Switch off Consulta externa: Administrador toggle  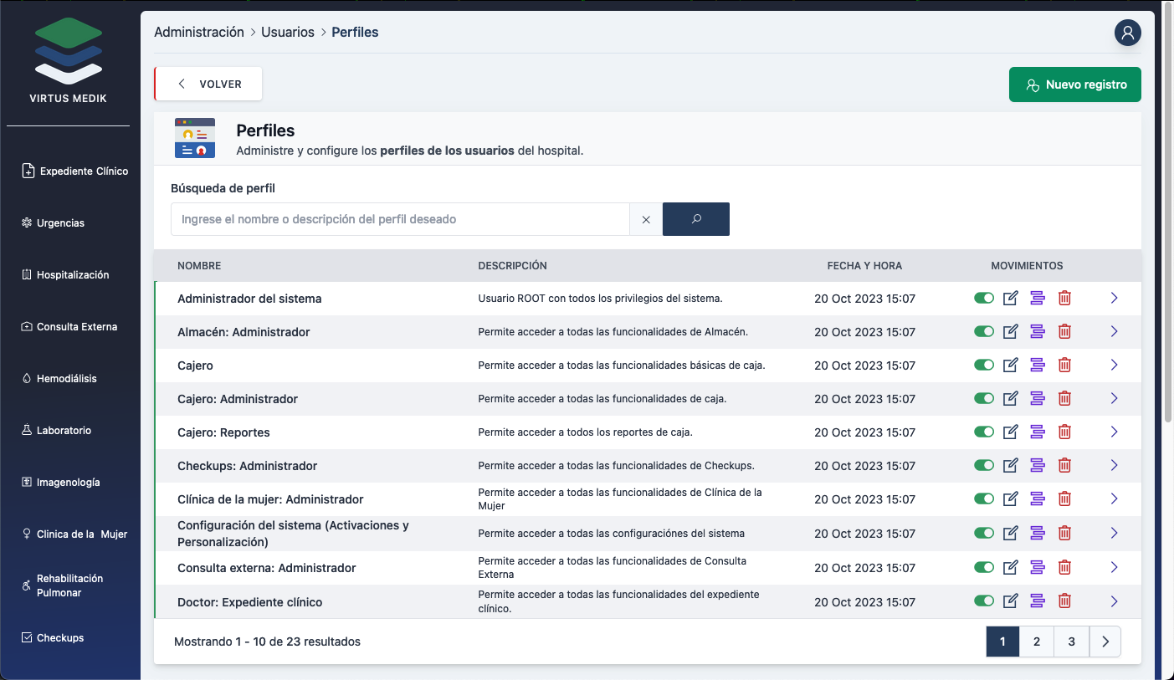984,567
